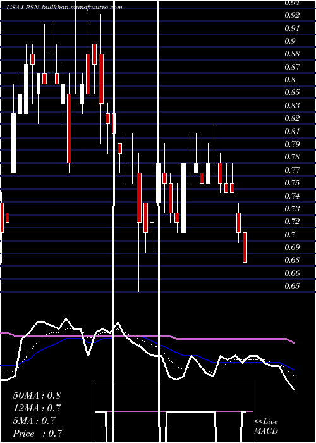Click the 0.92 price axis label
Viewport: 316px width, 443px height.
(292, 15)
